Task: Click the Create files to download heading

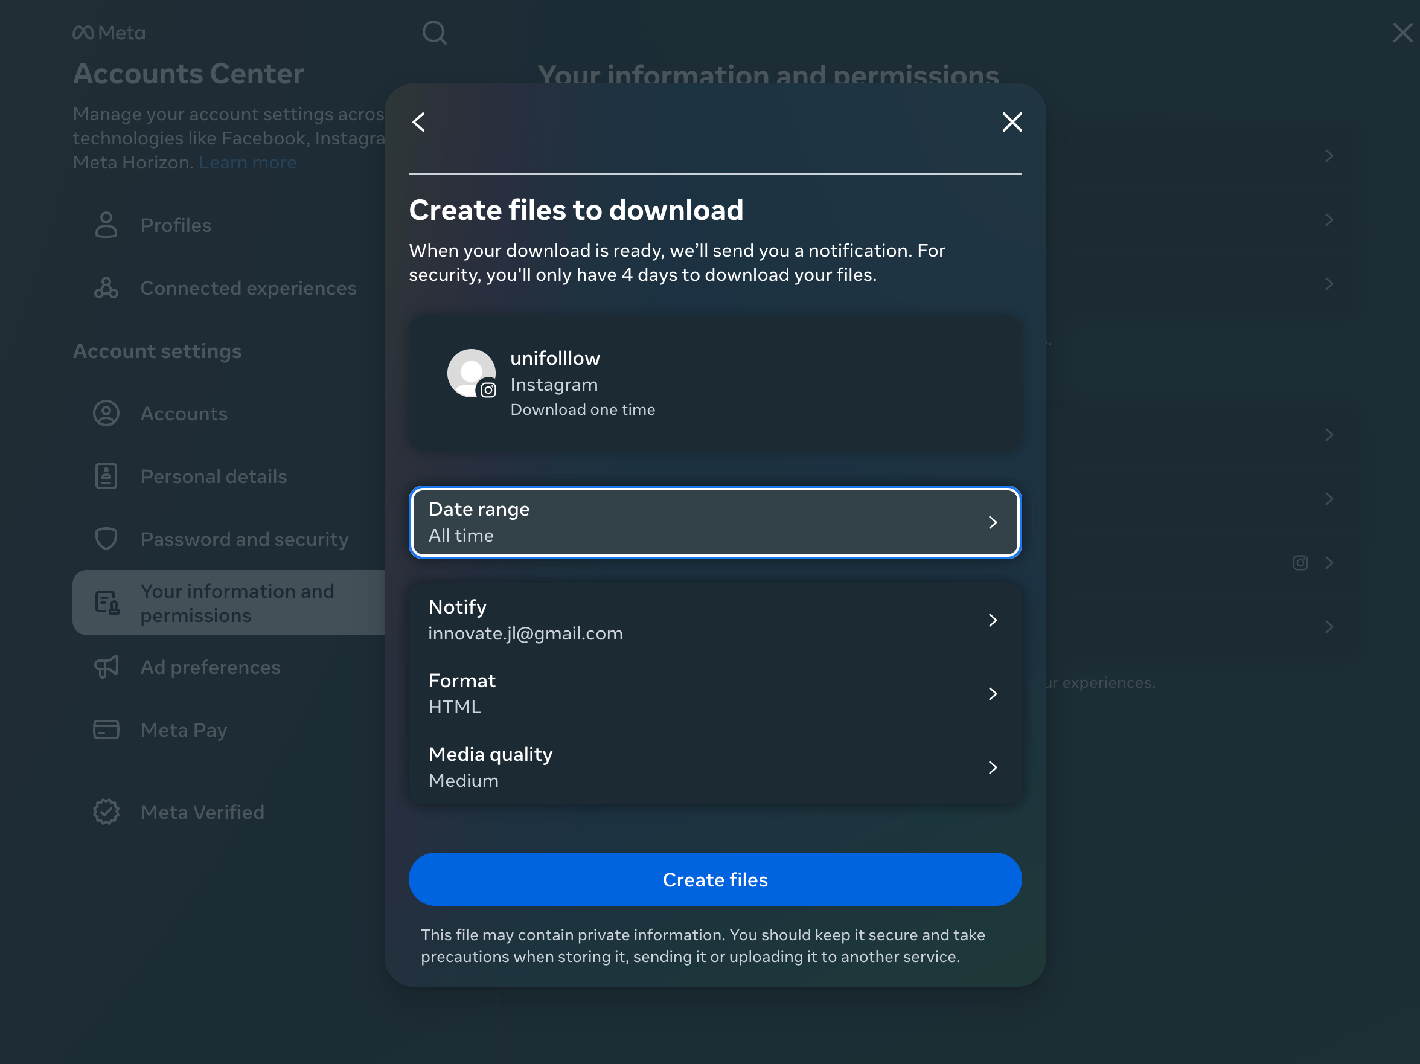Action: pos(576,210)
